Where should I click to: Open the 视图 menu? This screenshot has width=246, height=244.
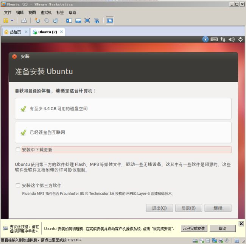(x=32, y=13)
